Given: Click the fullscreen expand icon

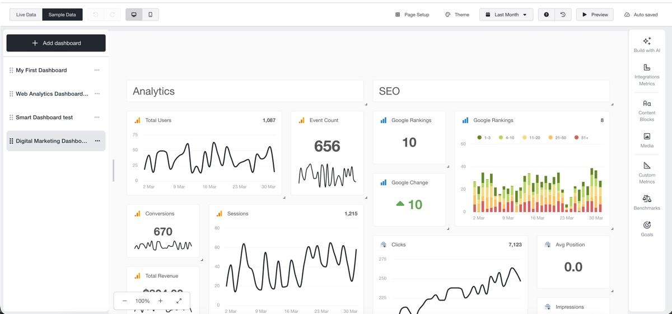Looking at the screenshot, I should click(179, 301).
